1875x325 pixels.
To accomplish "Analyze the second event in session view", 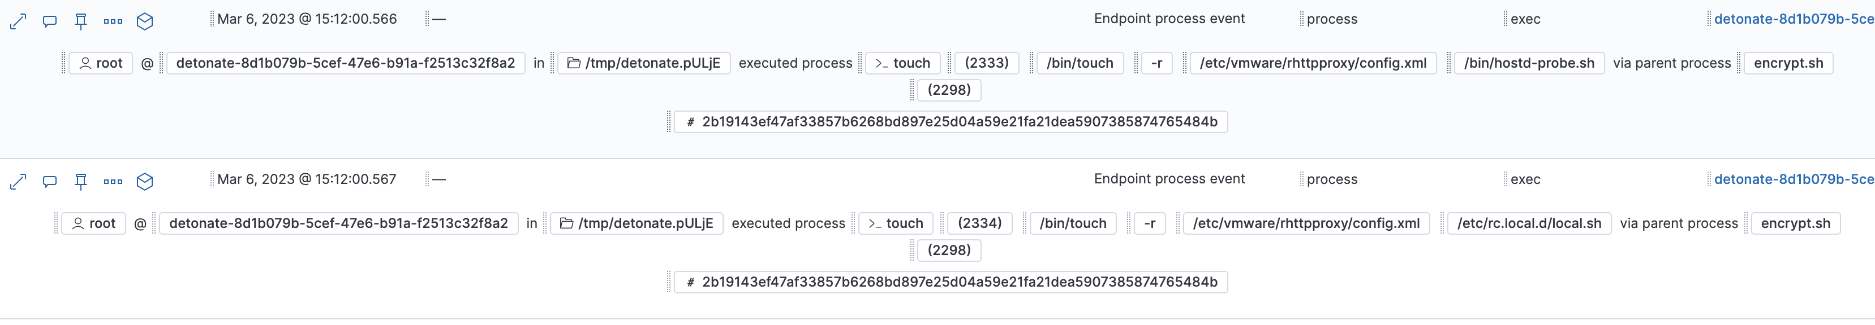I will (145, 181).
